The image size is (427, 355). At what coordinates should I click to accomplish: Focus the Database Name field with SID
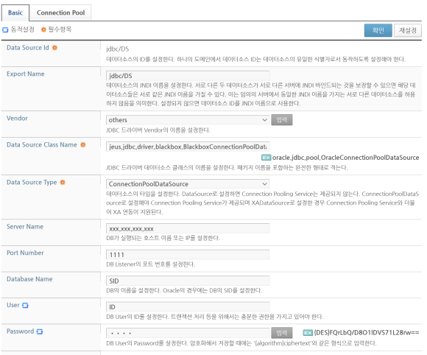pos(188,281)
